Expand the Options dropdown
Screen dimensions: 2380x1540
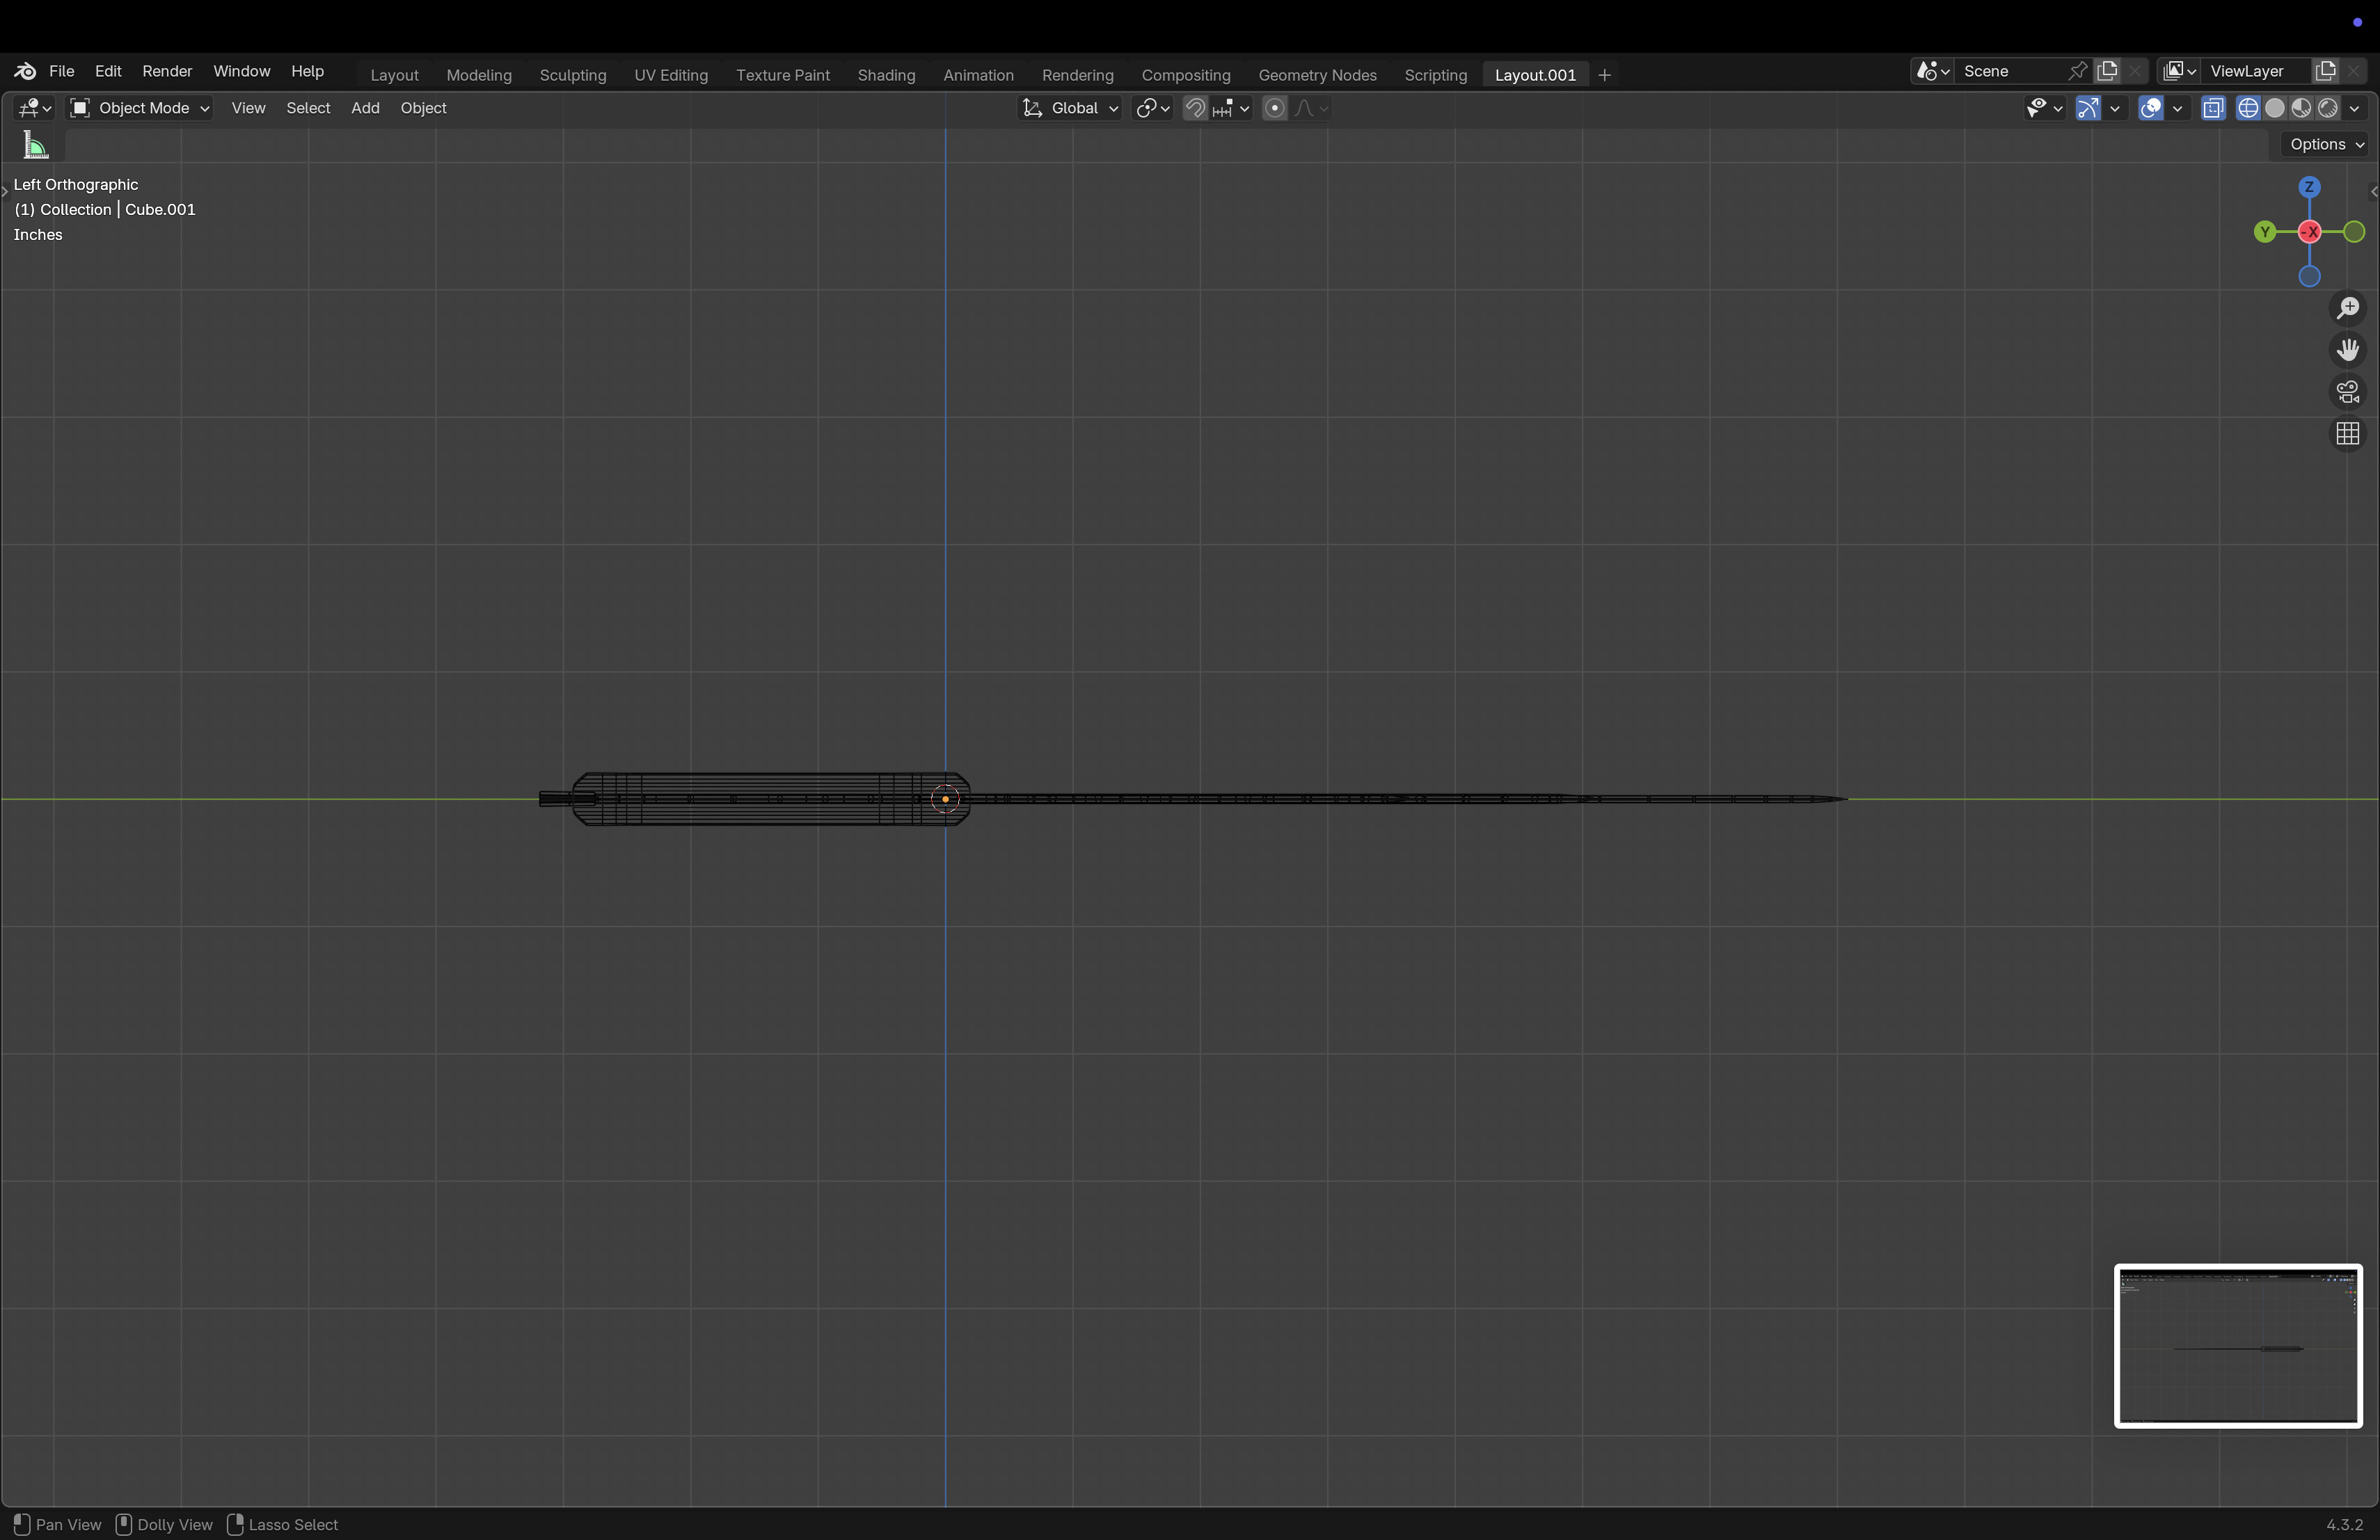2326,144
